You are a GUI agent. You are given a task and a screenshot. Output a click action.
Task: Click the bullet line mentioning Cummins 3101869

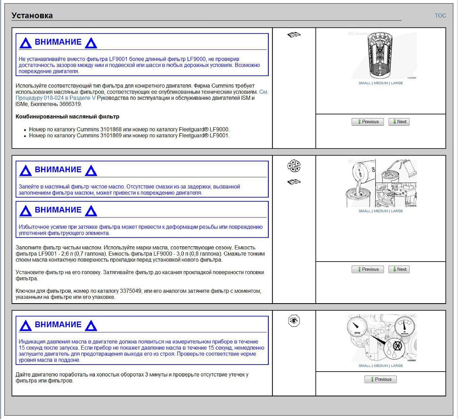(x=129, y=136)
